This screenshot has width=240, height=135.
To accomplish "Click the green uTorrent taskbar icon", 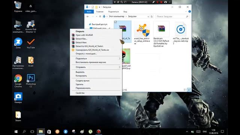I will tap(90, 132).
